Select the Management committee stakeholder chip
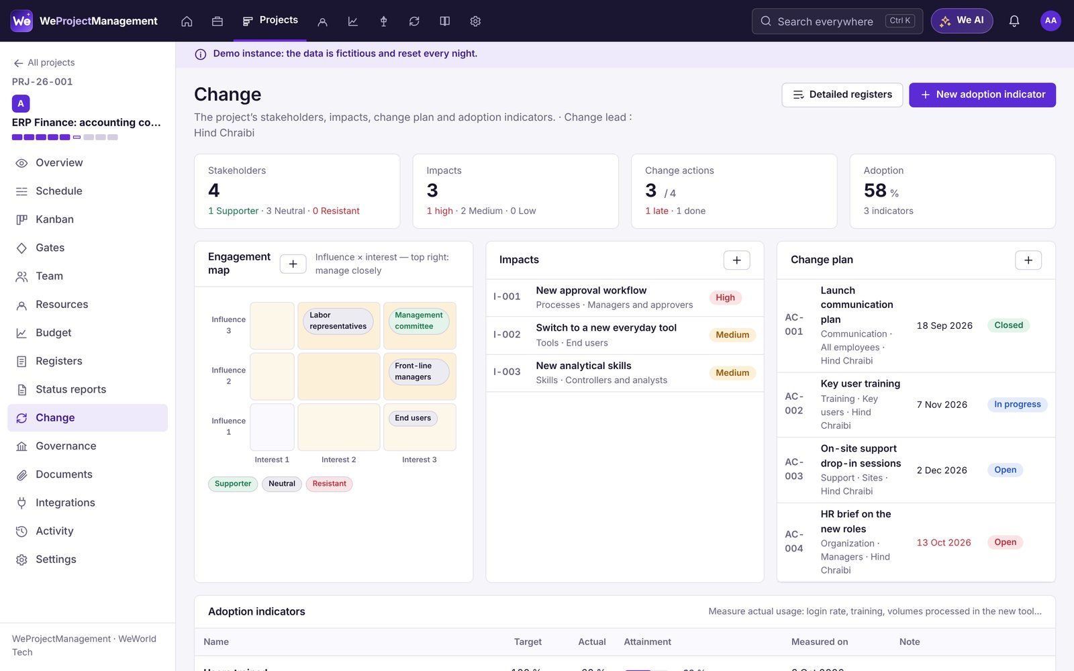 pyautogui.click(x=419, y=321)
